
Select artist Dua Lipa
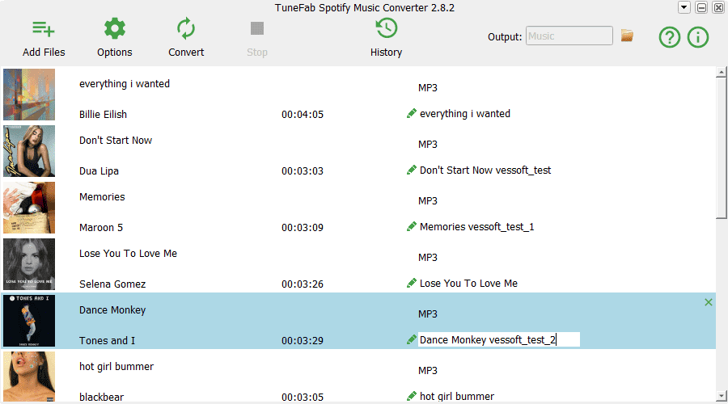(99, 171)
